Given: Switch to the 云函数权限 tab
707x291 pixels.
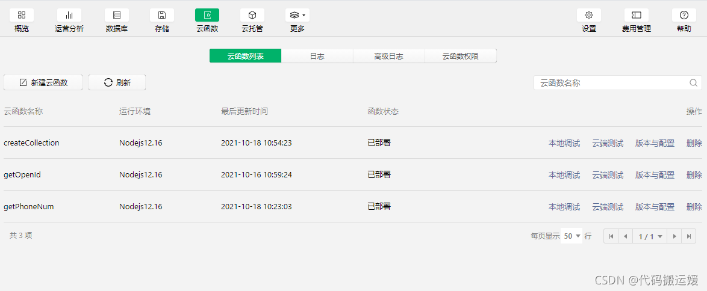Looking at the screenshot, I should pyautogui.click(x=460, y=57).
